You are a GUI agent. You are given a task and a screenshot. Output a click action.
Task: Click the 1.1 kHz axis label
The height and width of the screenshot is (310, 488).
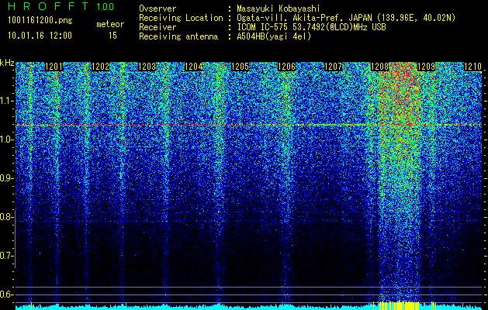pyautogui.click(x=6, y=101)
